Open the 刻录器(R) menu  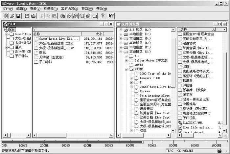[x=51, y=9]
